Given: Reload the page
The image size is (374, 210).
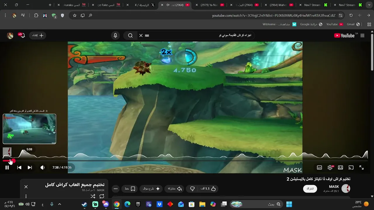Looking at the screenshot, I should (351, 15).
